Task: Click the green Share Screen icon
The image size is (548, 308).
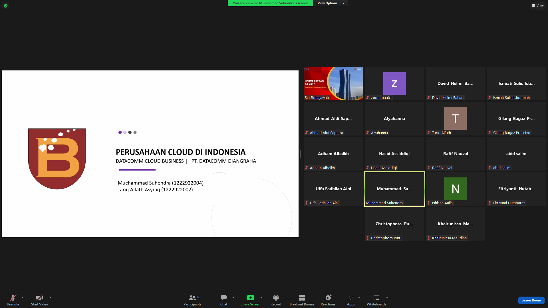Action: click(x=250, y=298)
